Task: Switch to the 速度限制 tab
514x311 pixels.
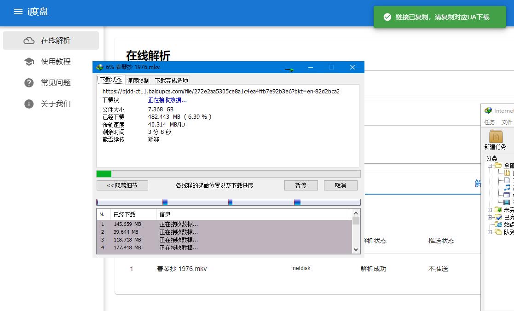Action: (138, 80)
